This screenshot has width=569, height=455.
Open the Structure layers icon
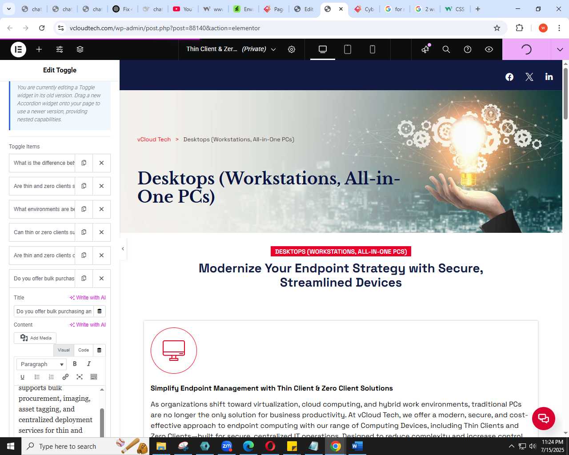[80, 49]
